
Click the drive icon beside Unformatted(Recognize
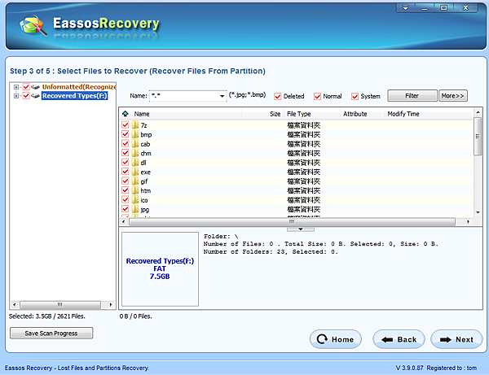[35, 87]
